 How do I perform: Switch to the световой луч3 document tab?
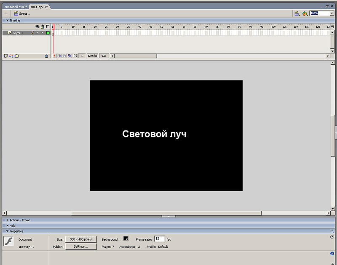coord(15,7)
